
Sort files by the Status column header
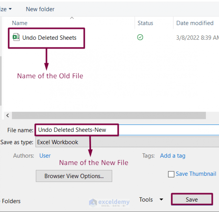(145, 23)
